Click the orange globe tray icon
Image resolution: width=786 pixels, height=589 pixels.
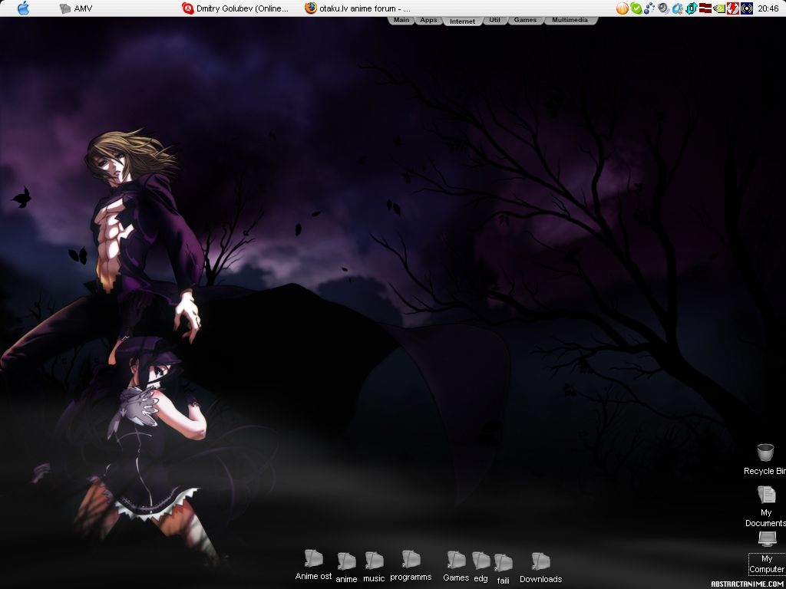622,8
